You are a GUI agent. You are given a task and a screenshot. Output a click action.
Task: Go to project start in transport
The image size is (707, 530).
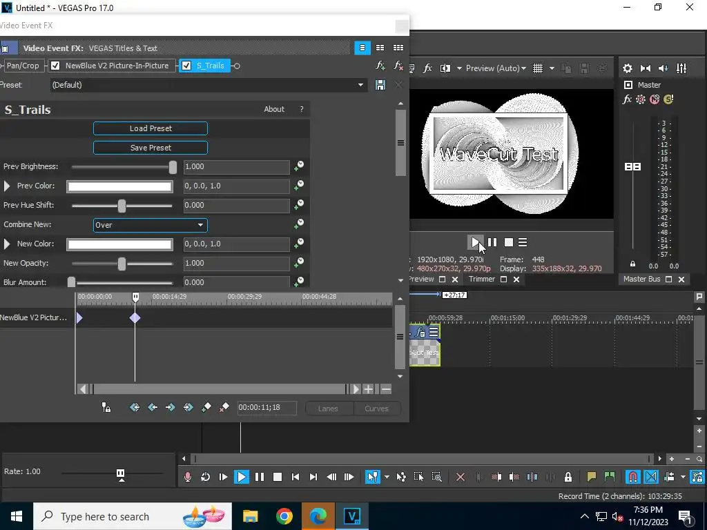click(296, 477)
